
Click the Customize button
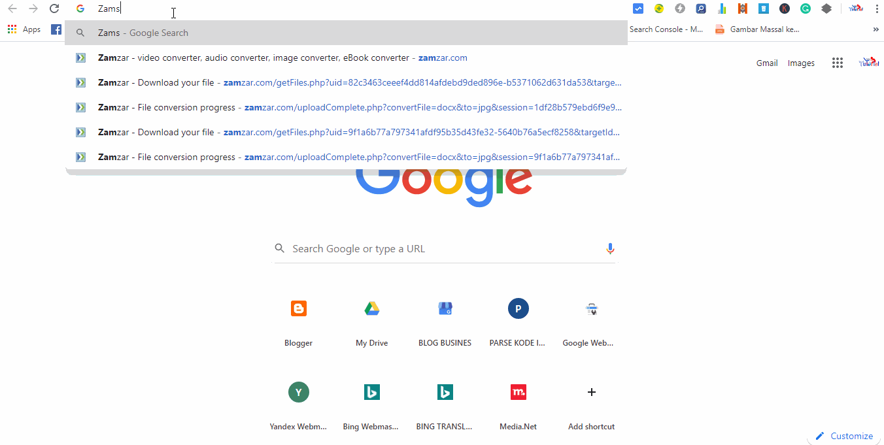844,436
